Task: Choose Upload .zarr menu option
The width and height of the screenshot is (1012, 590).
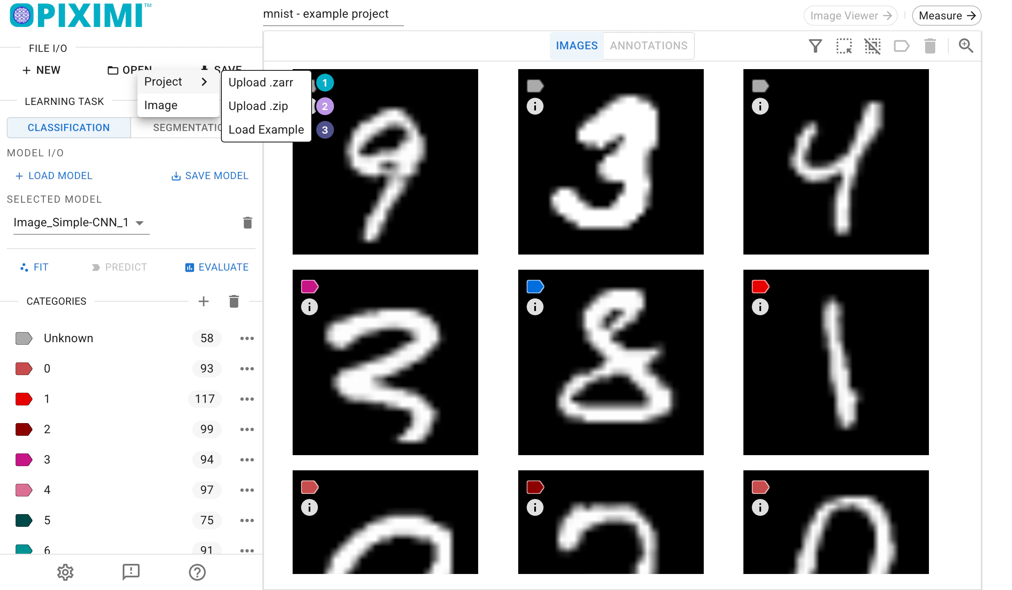Action: coord(266,83)
